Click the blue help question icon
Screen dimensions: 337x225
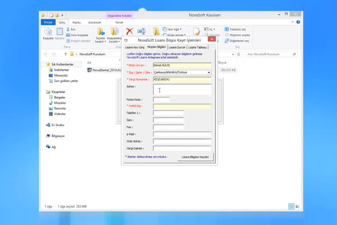click(298, 22)
